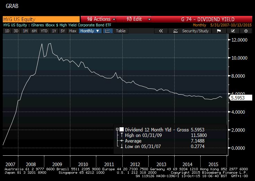Switch to the Table view
The image size is (255, 181).
pos(121,31)
